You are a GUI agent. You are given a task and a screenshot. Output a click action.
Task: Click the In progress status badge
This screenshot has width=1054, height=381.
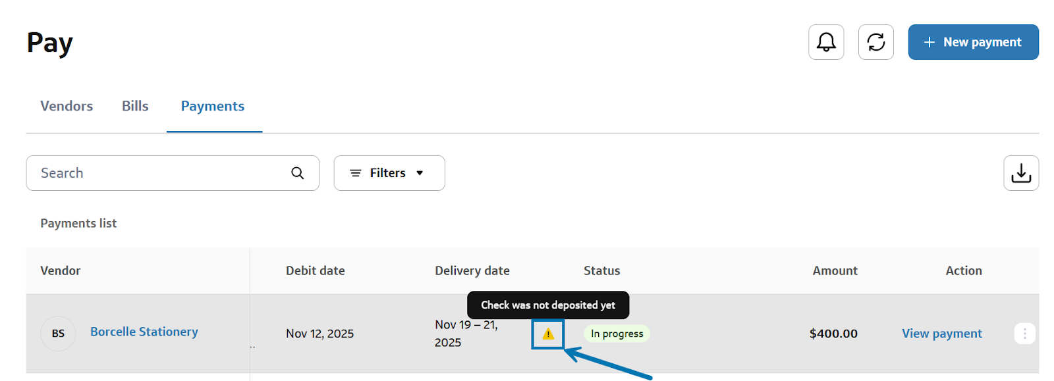click(x=617, y=334)
